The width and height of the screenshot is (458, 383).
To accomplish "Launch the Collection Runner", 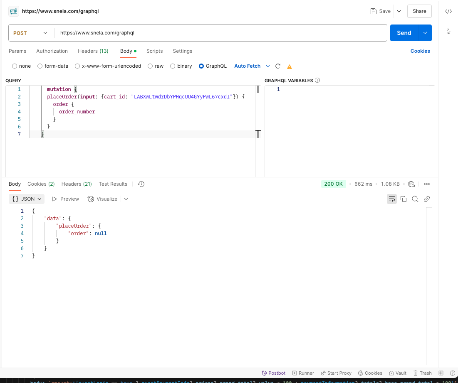I will point(303,373).
